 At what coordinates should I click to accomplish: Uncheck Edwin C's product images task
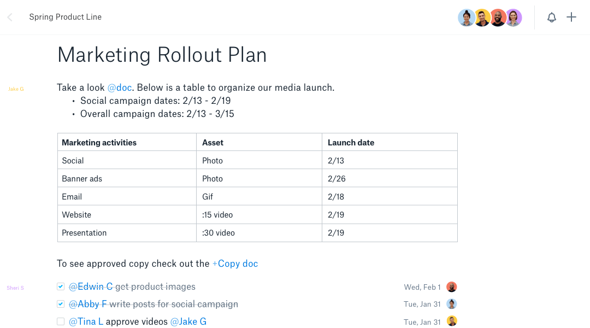(x=61, y=286)
